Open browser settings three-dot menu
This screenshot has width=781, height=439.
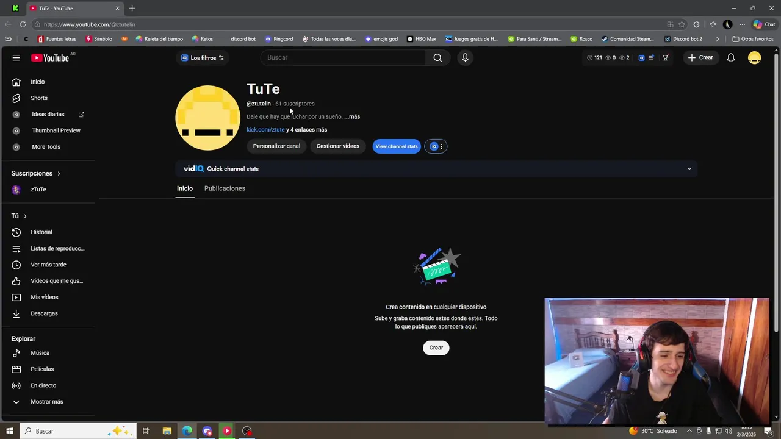[742, 24]
